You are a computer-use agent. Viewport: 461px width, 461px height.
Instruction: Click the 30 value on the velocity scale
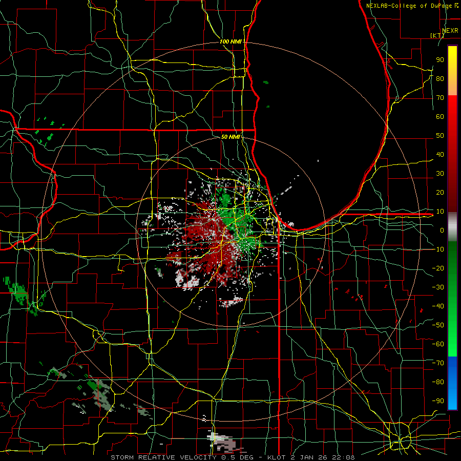(440, 174)
